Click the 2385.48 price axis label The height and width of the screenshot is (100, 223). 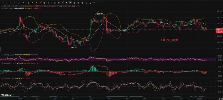[x=220, y=42]
